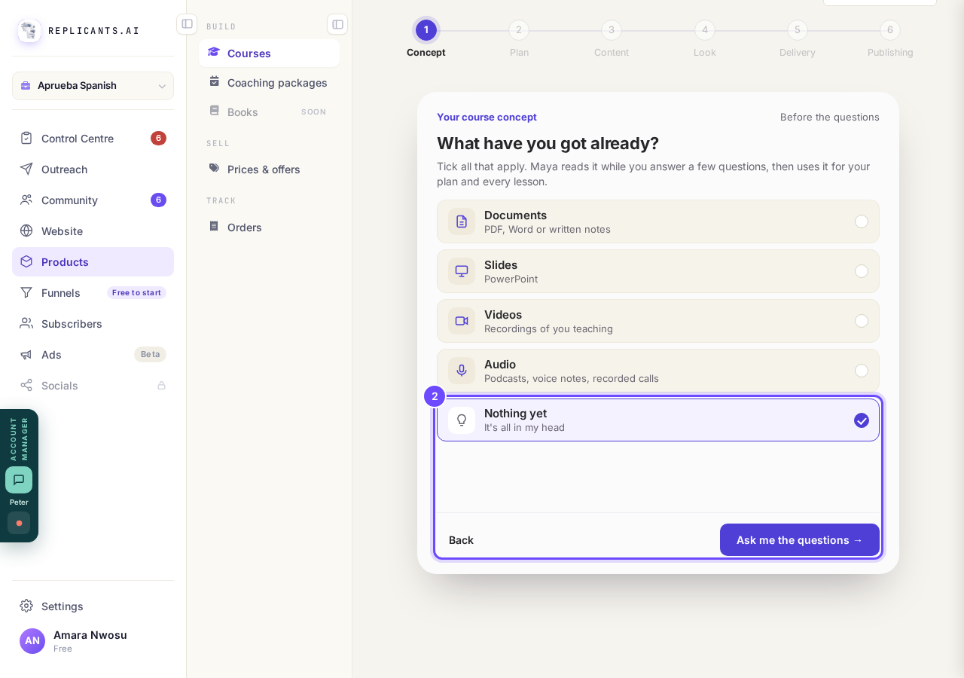Click the Orders receipt icon

[x=215, y=226]
